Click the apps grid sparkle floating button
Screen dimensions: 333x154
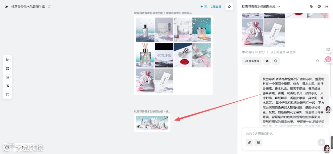coord(328,49)
